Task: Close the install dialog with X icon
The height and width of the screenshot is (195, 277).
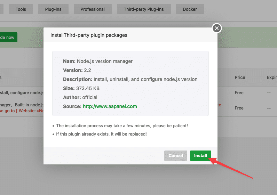Action: [x=217, y=28]
